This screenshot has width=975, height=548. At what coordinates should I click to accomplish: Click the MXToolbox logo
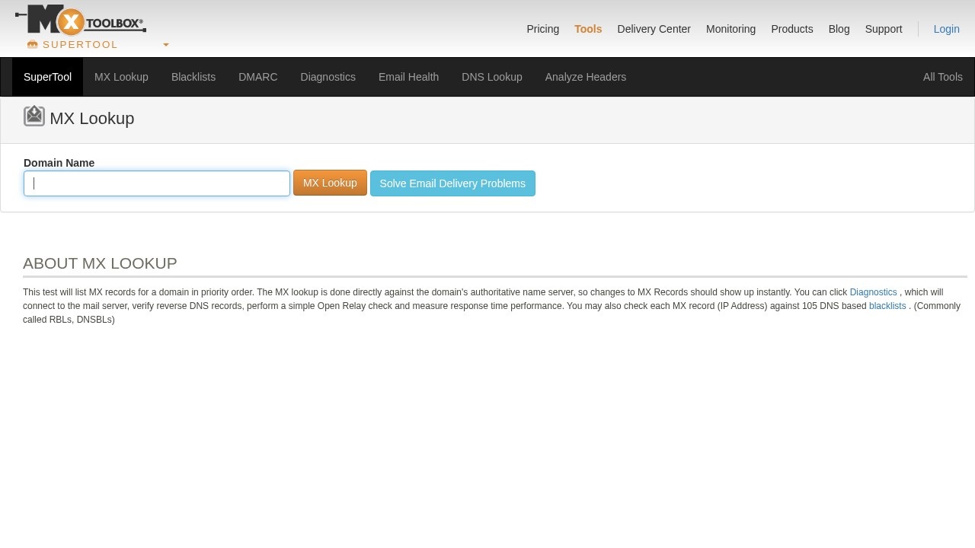[x=80, y=20]
